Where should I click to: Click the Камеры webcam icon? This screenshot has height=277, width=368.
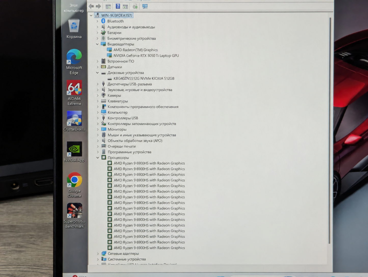coord(103,95)
